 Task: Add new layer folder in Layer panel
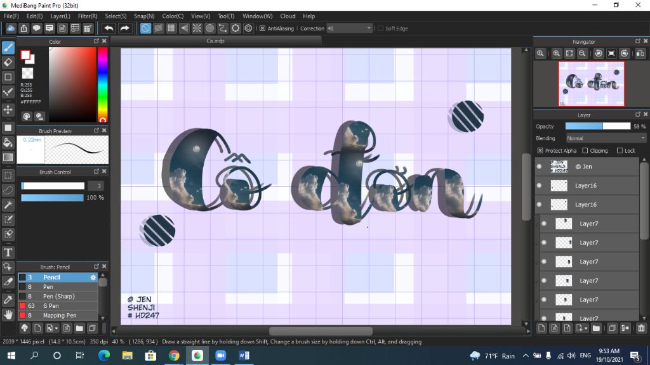click(x=596, y=328)
